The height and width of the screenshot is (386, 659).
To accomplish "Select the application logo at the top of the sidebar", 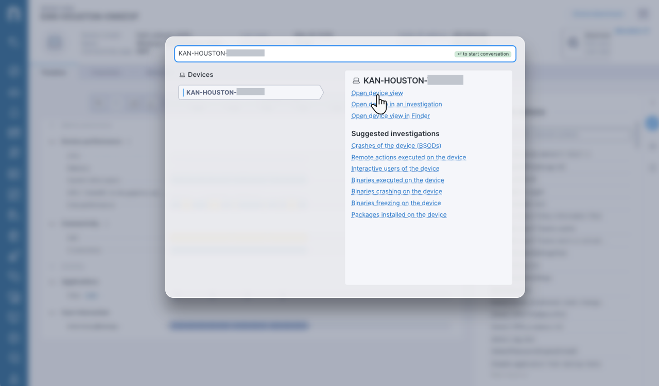I will point(14,13).
